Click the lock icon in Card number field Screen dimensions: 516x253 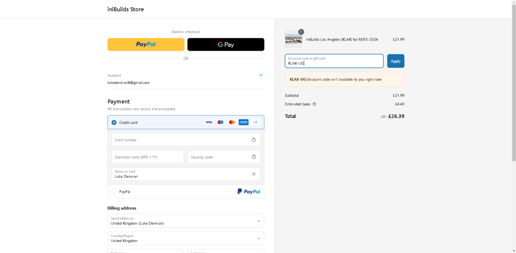point(254,140)
